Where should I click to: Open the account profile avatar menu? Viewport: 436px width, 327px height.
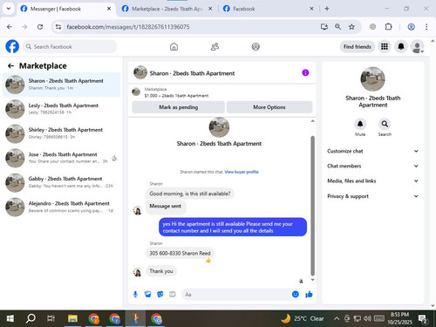[418, 46]
